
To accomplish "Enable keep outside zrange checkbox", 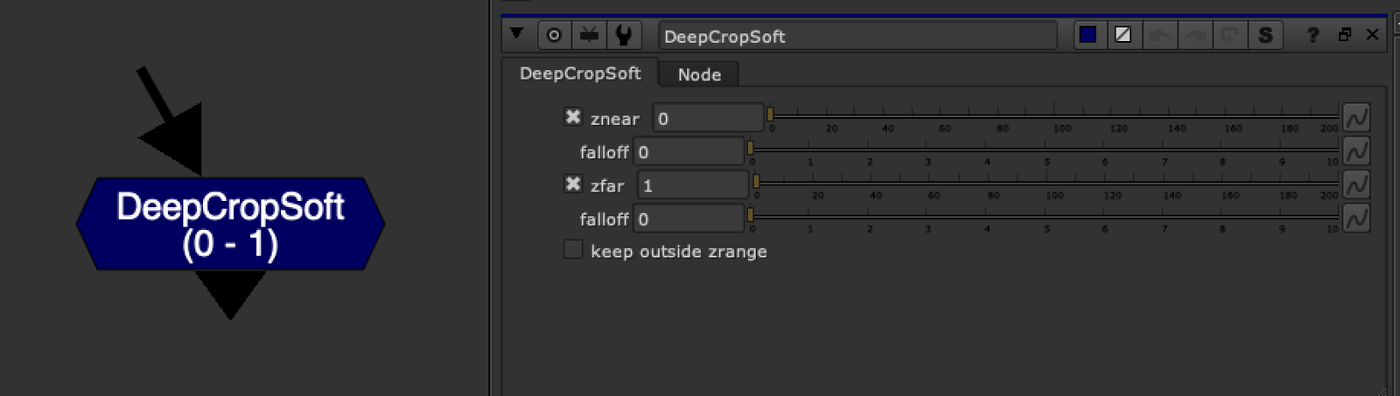I will point(573,250).
